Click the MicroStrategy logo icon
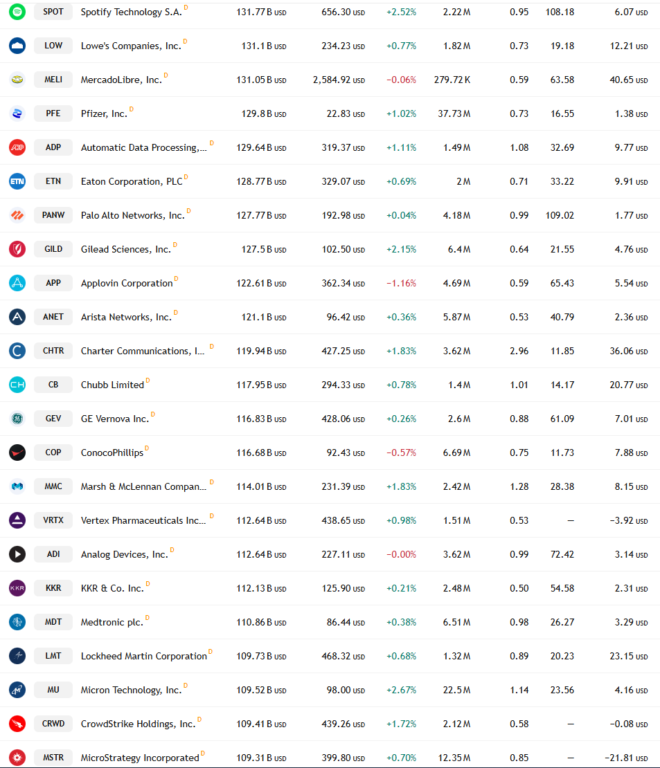This screenshot has width=660, height=768. [17, 757]
